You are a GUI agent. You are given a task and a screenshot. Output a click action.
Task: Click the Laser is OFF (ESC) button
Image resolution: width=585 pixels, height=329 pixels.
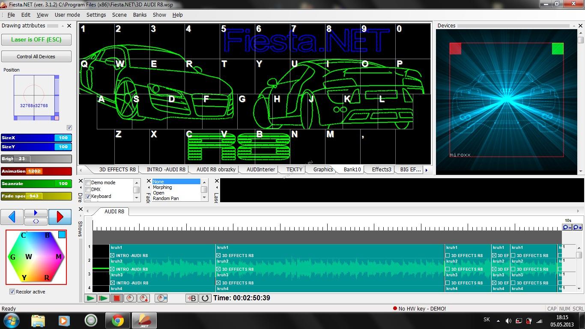click(x=36, y=39)
